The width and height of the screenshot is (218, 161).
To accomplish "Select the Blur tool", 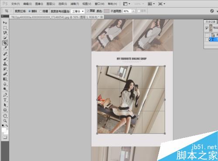I will click(x=5, y=84).
